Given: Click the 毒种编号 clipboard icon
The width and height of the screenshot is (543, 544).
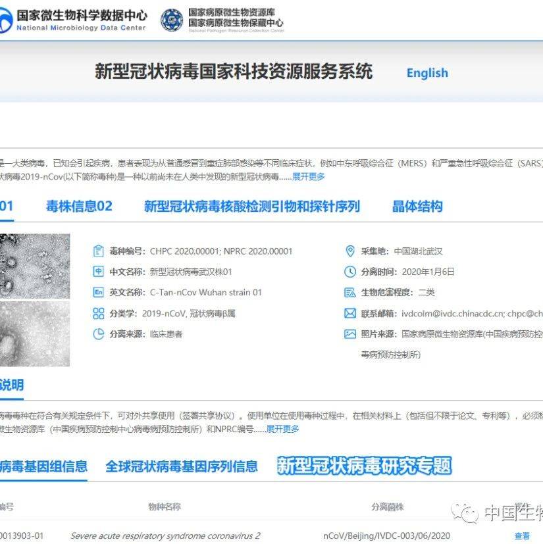Looking at the screenshot, I should 98,251.
